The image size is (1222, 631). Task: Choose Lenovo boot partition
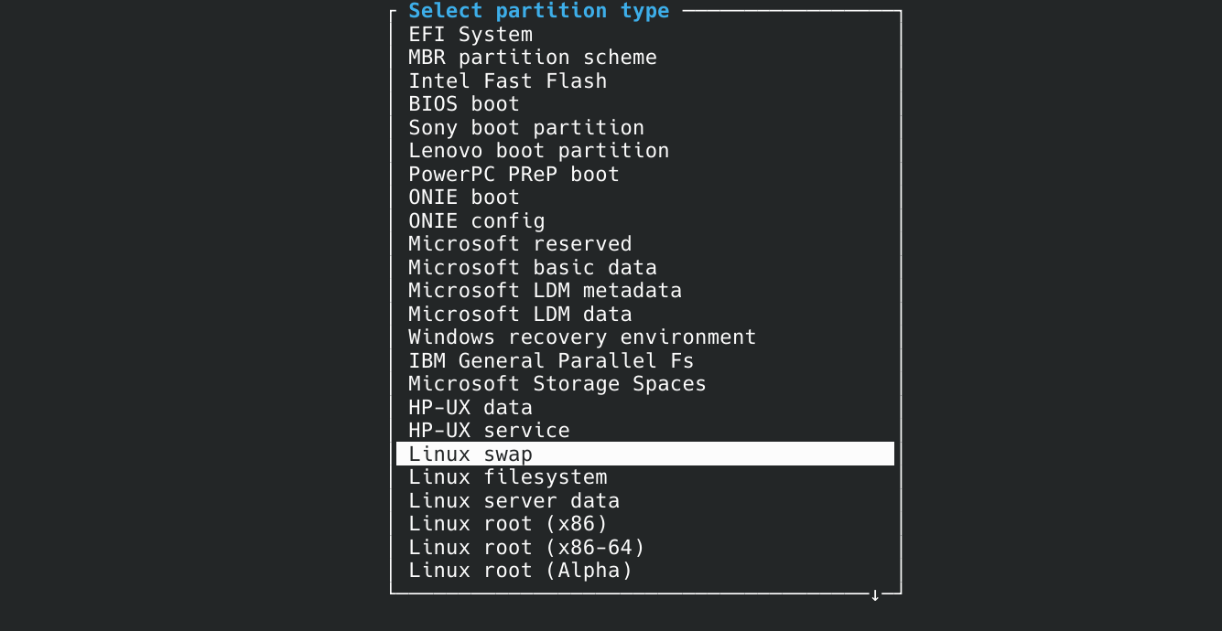[538, 150]
